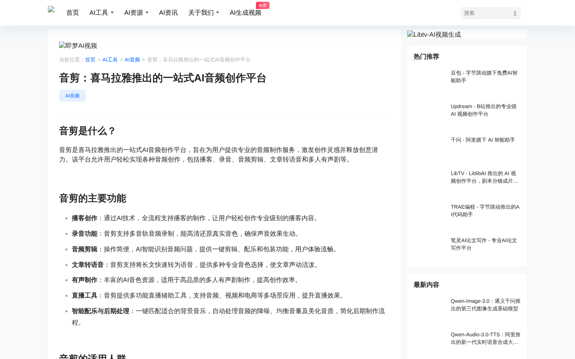This screenshot has width=575, height=359.
Task: Open 豆包 字节跳动旗下免费AI智能助手 recommendation
Action: click(x=485, y=77)
